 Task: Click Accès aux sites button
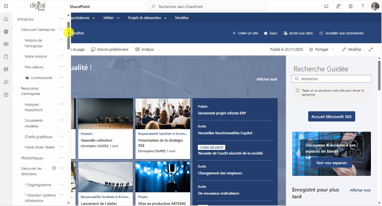click(x=298, y=33)
